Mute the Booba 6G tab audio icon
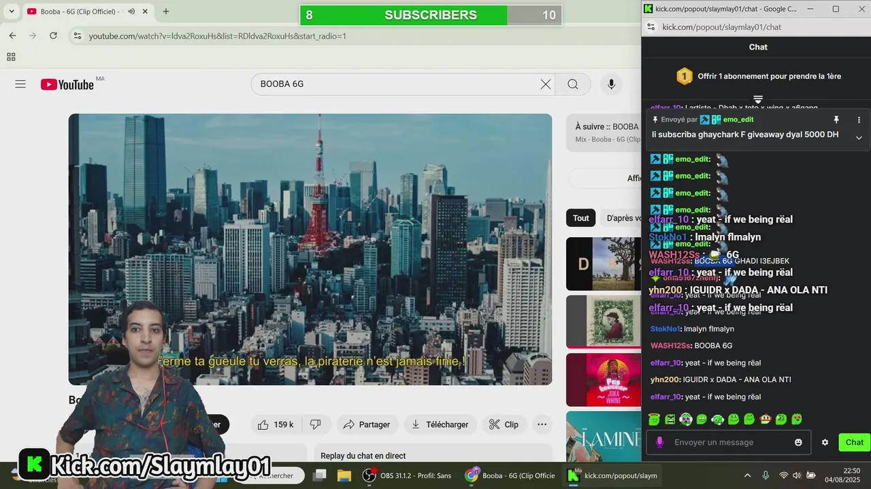Screen dimensions: 871x489 (131, 12)
